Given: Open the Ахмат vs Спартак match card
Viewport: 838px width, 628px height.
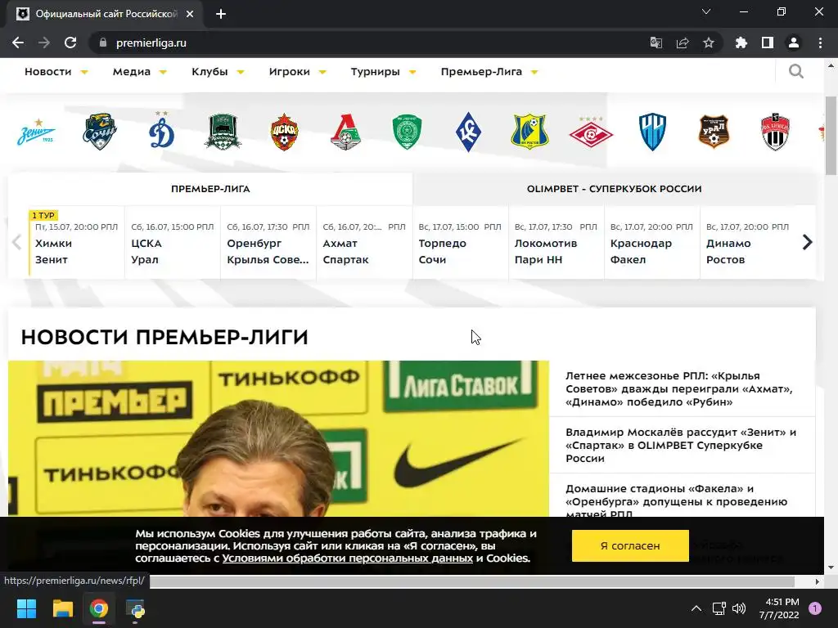Looking at the screenshot, I should (364, 242).
